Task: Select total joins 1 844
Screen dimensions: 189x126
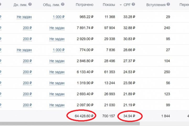Action: click(166, 116)
